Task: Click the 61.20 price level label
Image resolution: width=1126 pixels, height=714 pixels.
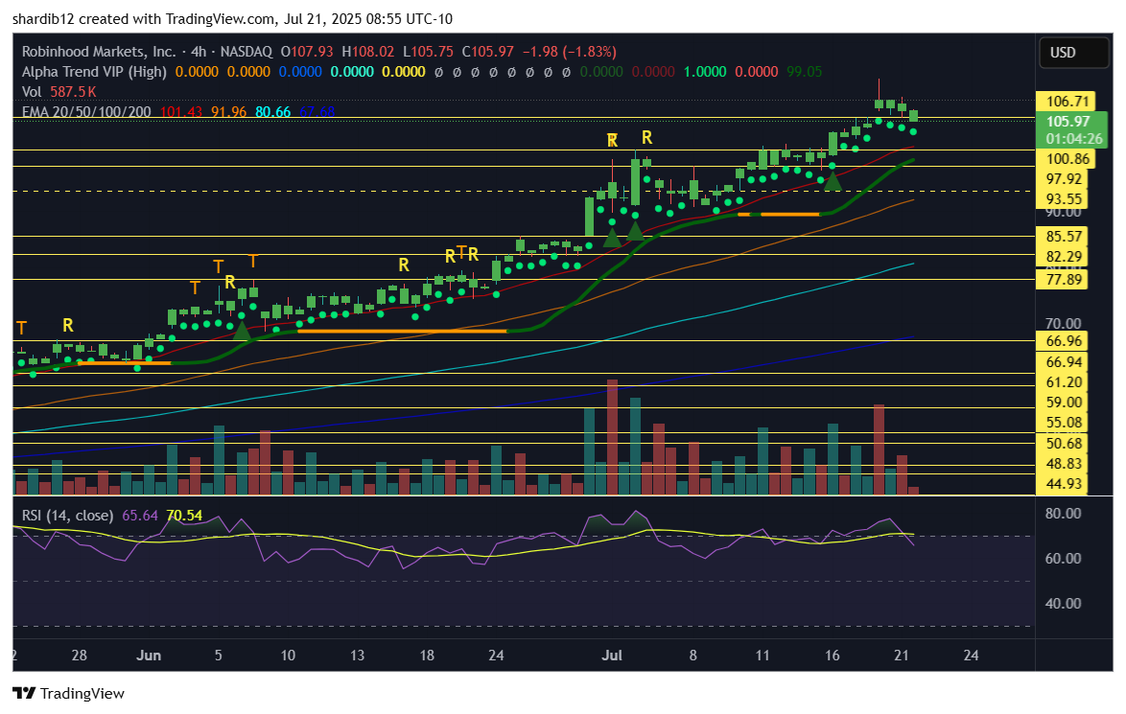Action: (1064, 381)
